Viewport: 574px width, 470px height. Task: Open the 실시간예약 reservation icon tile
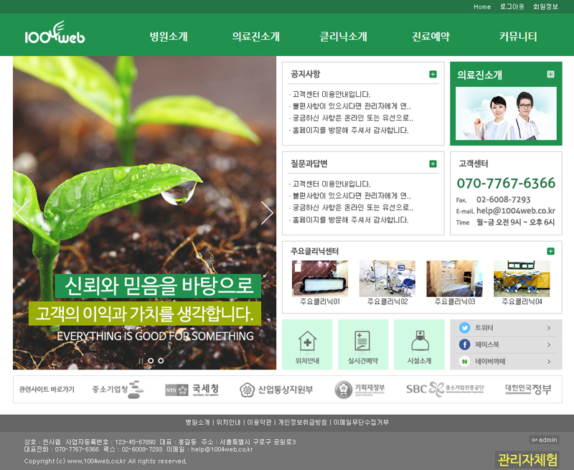point(362,344)
